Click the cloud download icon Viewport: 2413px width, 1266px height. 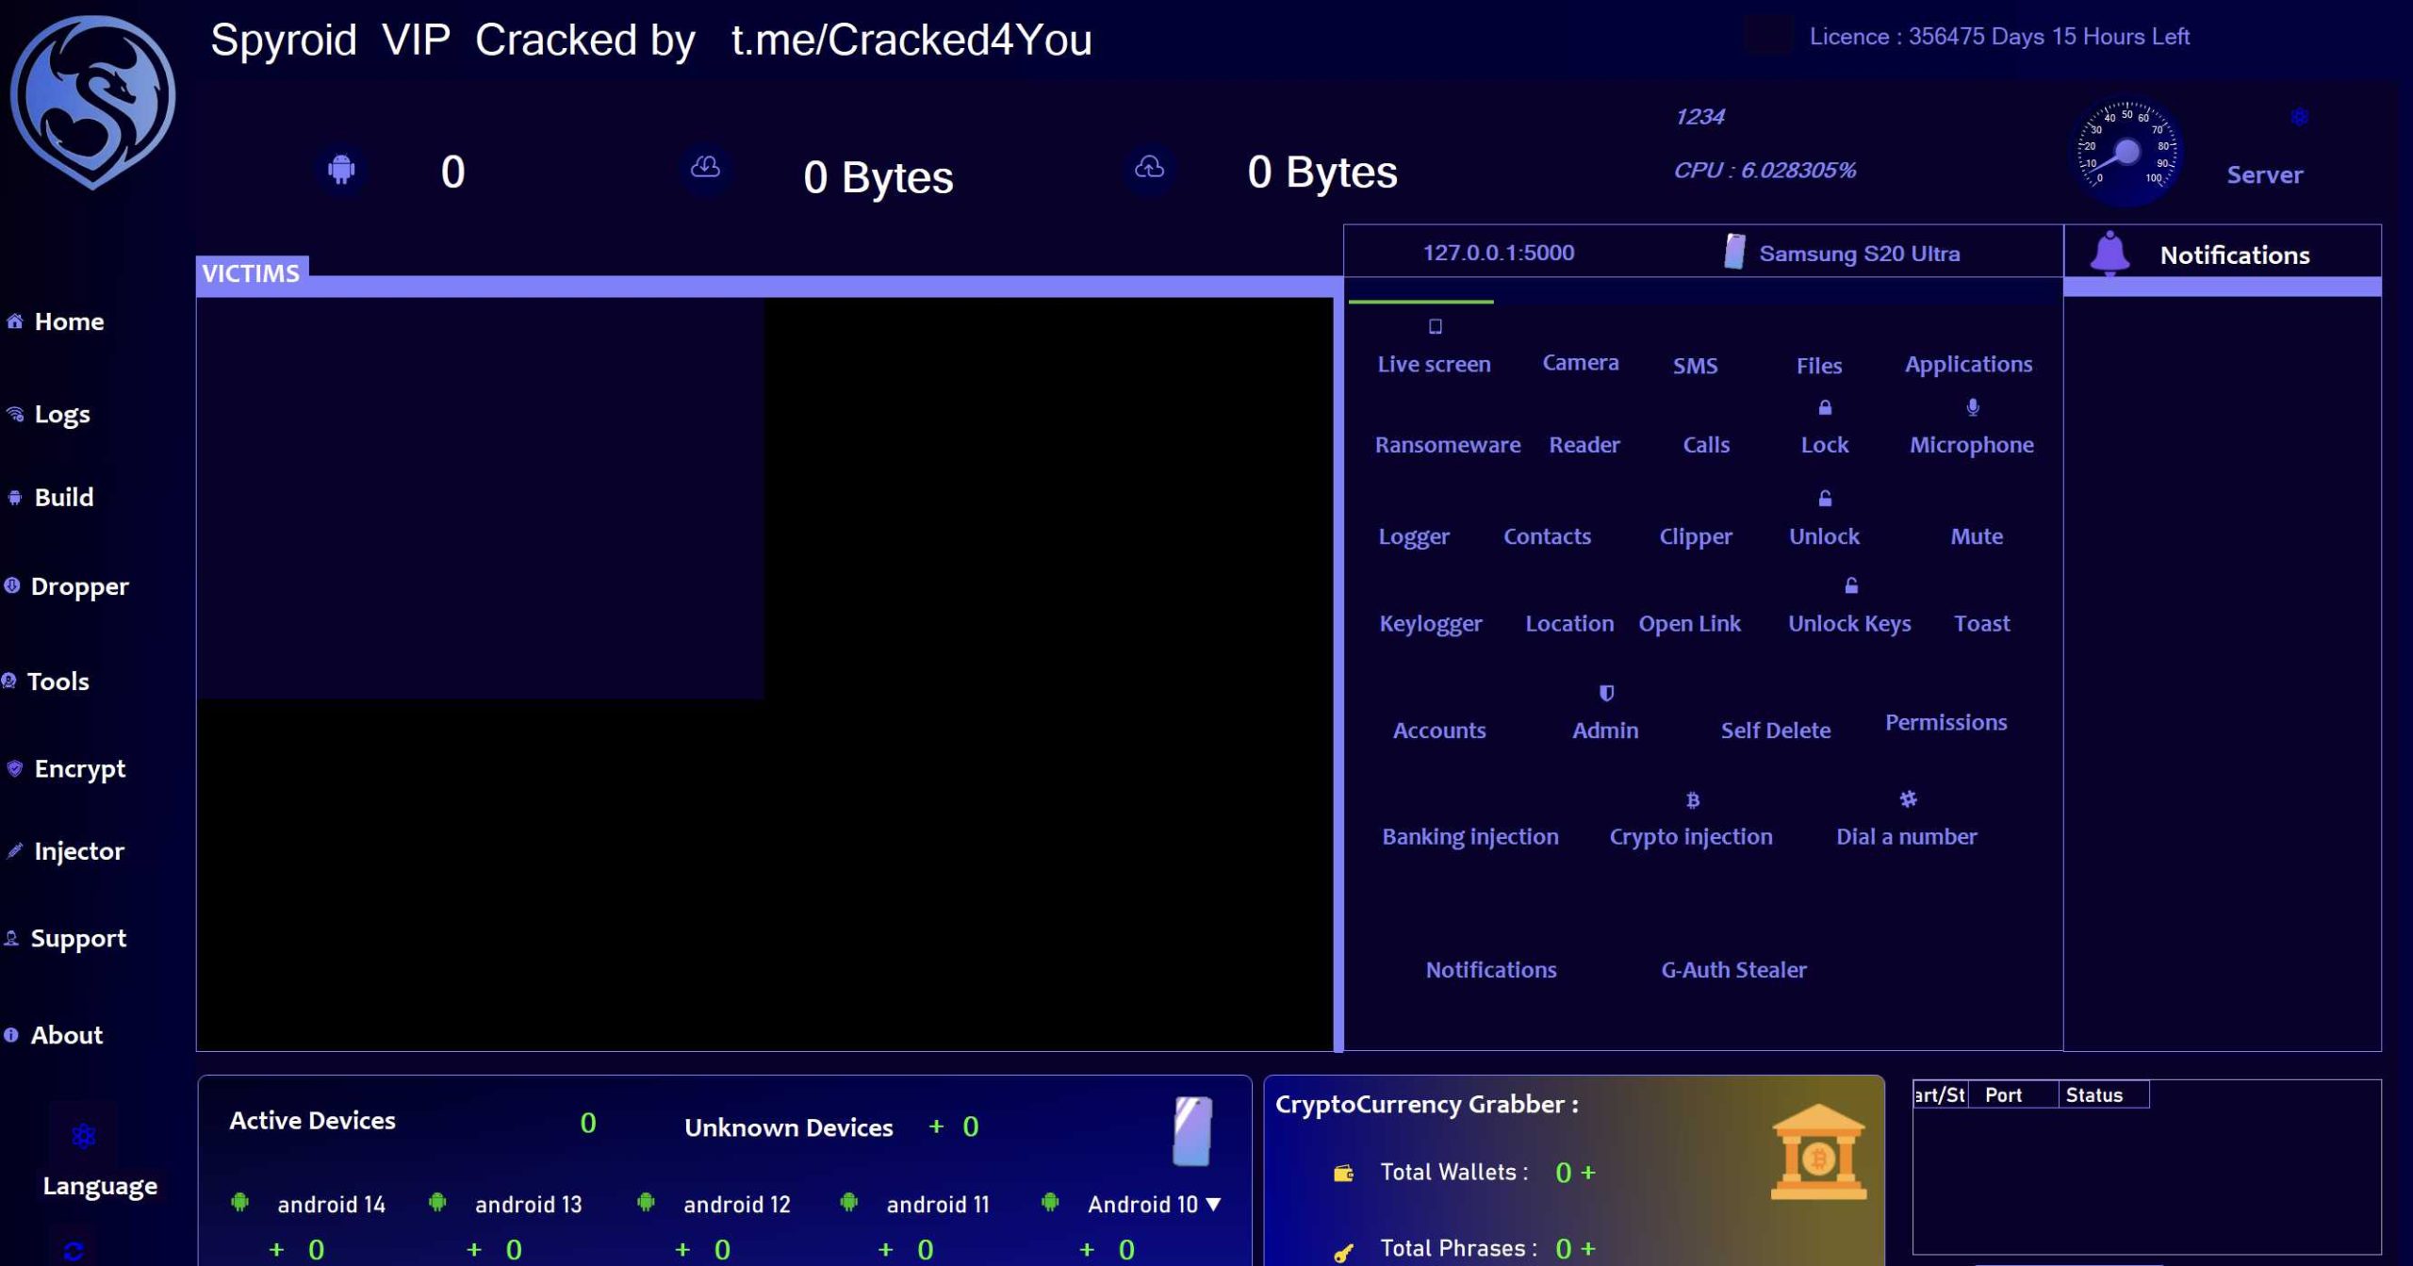click(705, 167)
